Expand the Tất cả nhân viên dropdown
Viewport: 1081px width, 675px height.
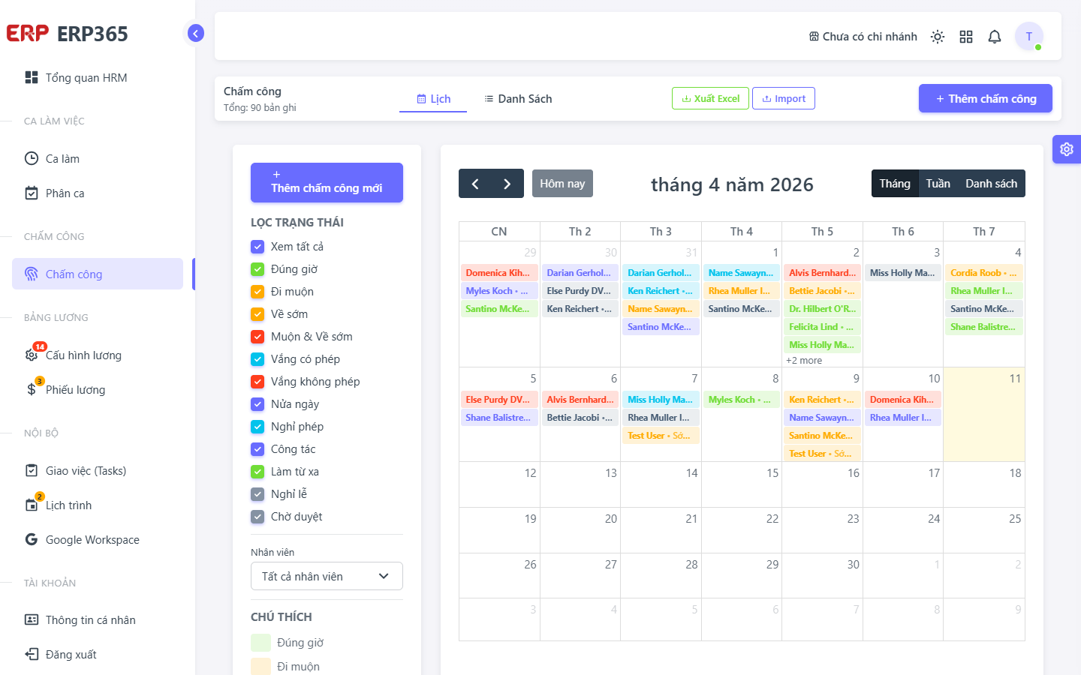point(327,576)
